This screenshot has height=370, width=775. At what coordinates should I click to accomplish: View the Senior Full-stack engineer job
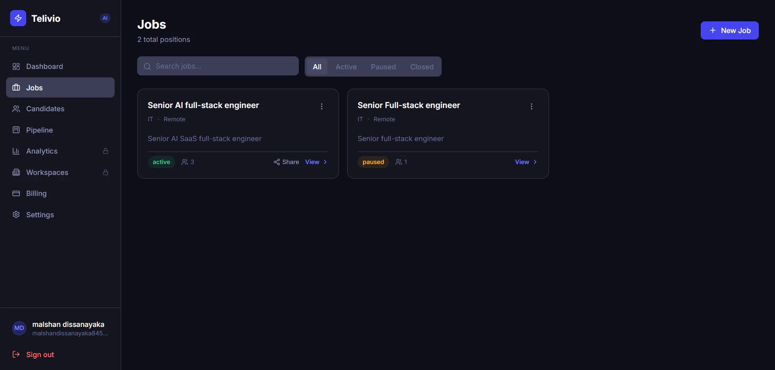[526, 162]
